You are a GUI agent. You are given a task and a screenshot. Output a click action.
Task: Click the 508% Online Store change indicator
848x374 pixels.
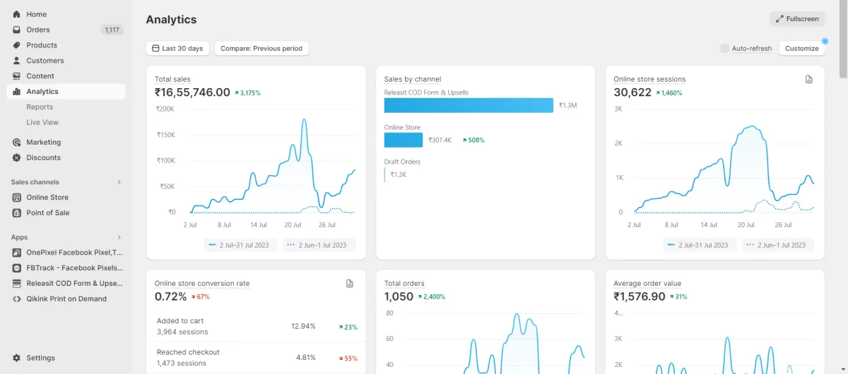coord(473,140)
